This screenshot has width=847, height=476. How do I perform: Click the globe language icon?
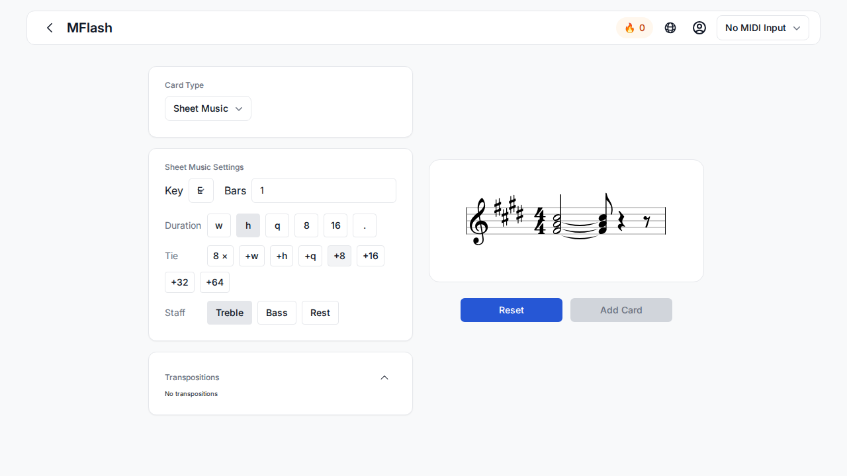point(670,28)
